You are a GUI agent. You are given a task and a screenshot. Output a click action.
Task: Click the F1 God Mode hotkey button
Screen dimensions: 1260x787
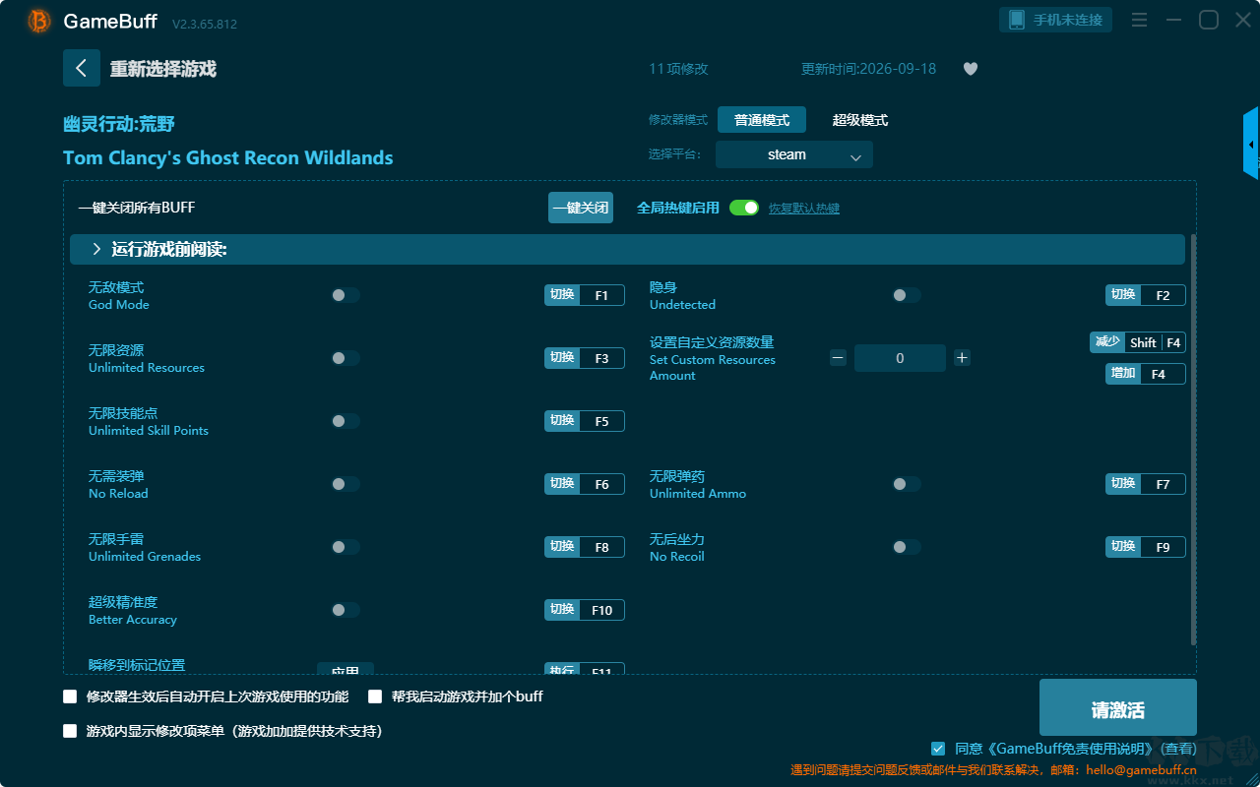pos(585,295)
